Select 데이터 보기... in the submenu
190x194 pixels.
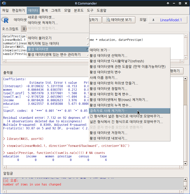(130, 50)
